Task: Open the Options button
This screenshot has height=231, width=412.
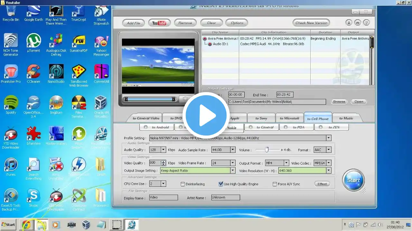Action: [x=237, y=23]
